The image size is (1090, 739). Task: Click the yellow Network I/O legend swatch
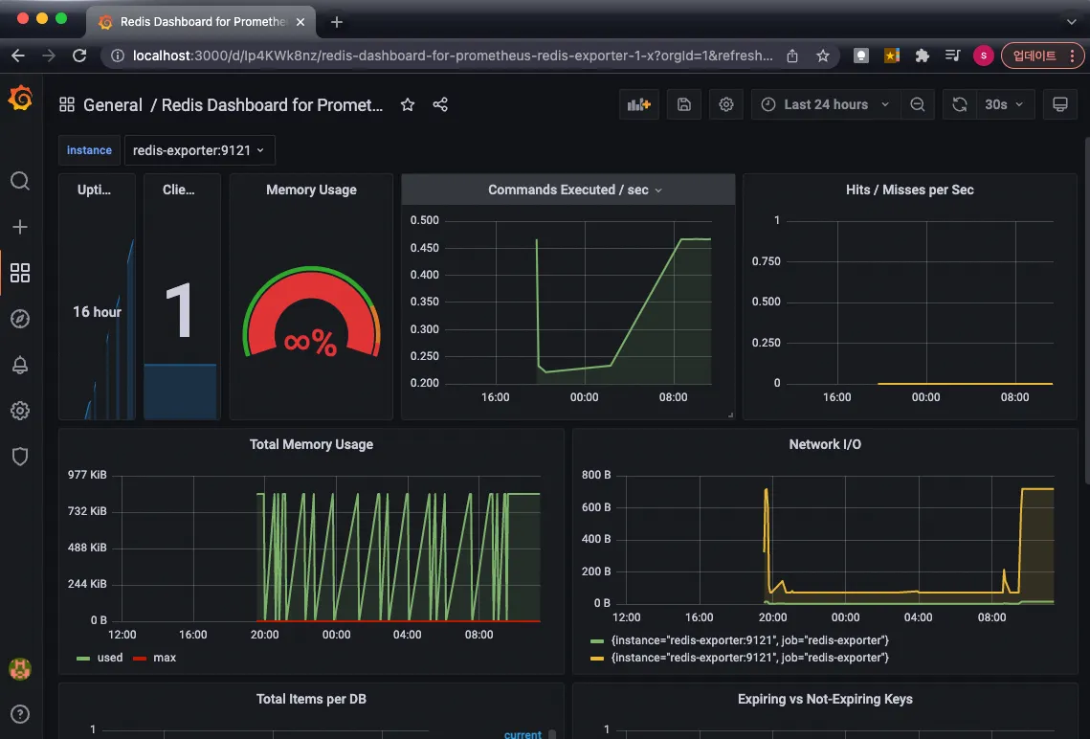point(597,658)
